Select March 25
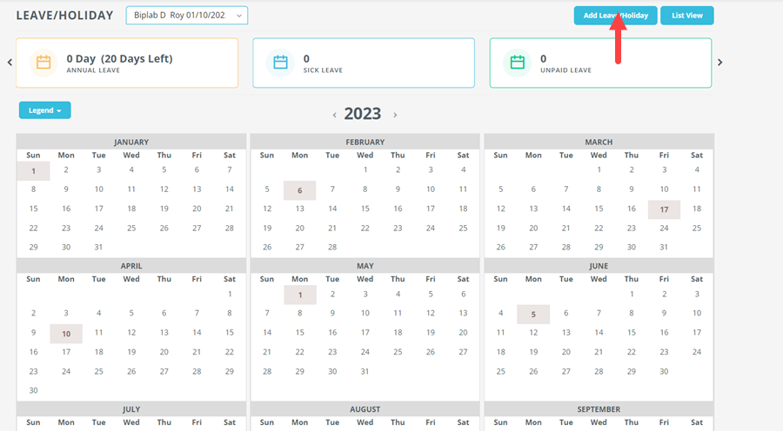Viewport: 783px width, 431px height. [x=697, y=228]
